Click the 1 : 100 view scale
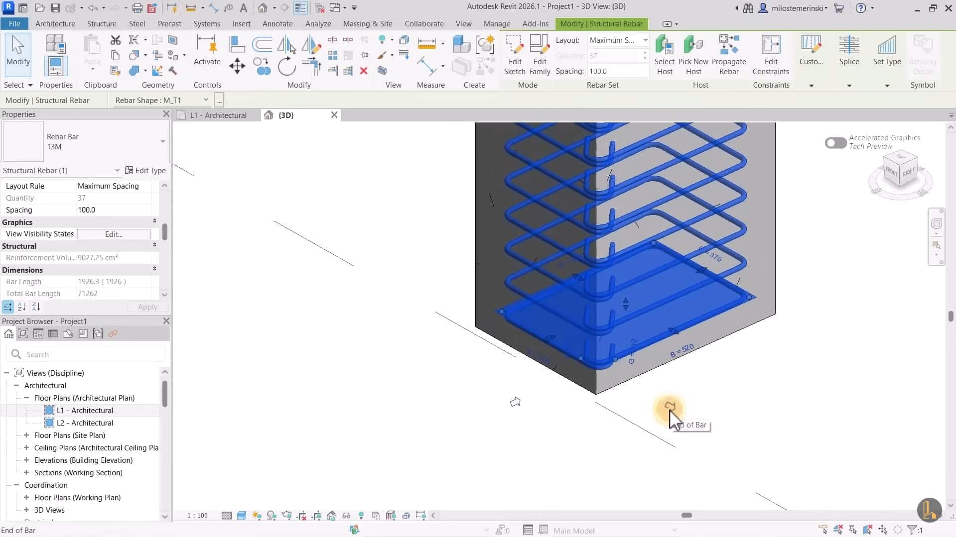Image resolution: width=956 pixels, height=537 pixels. click(197, 516)
